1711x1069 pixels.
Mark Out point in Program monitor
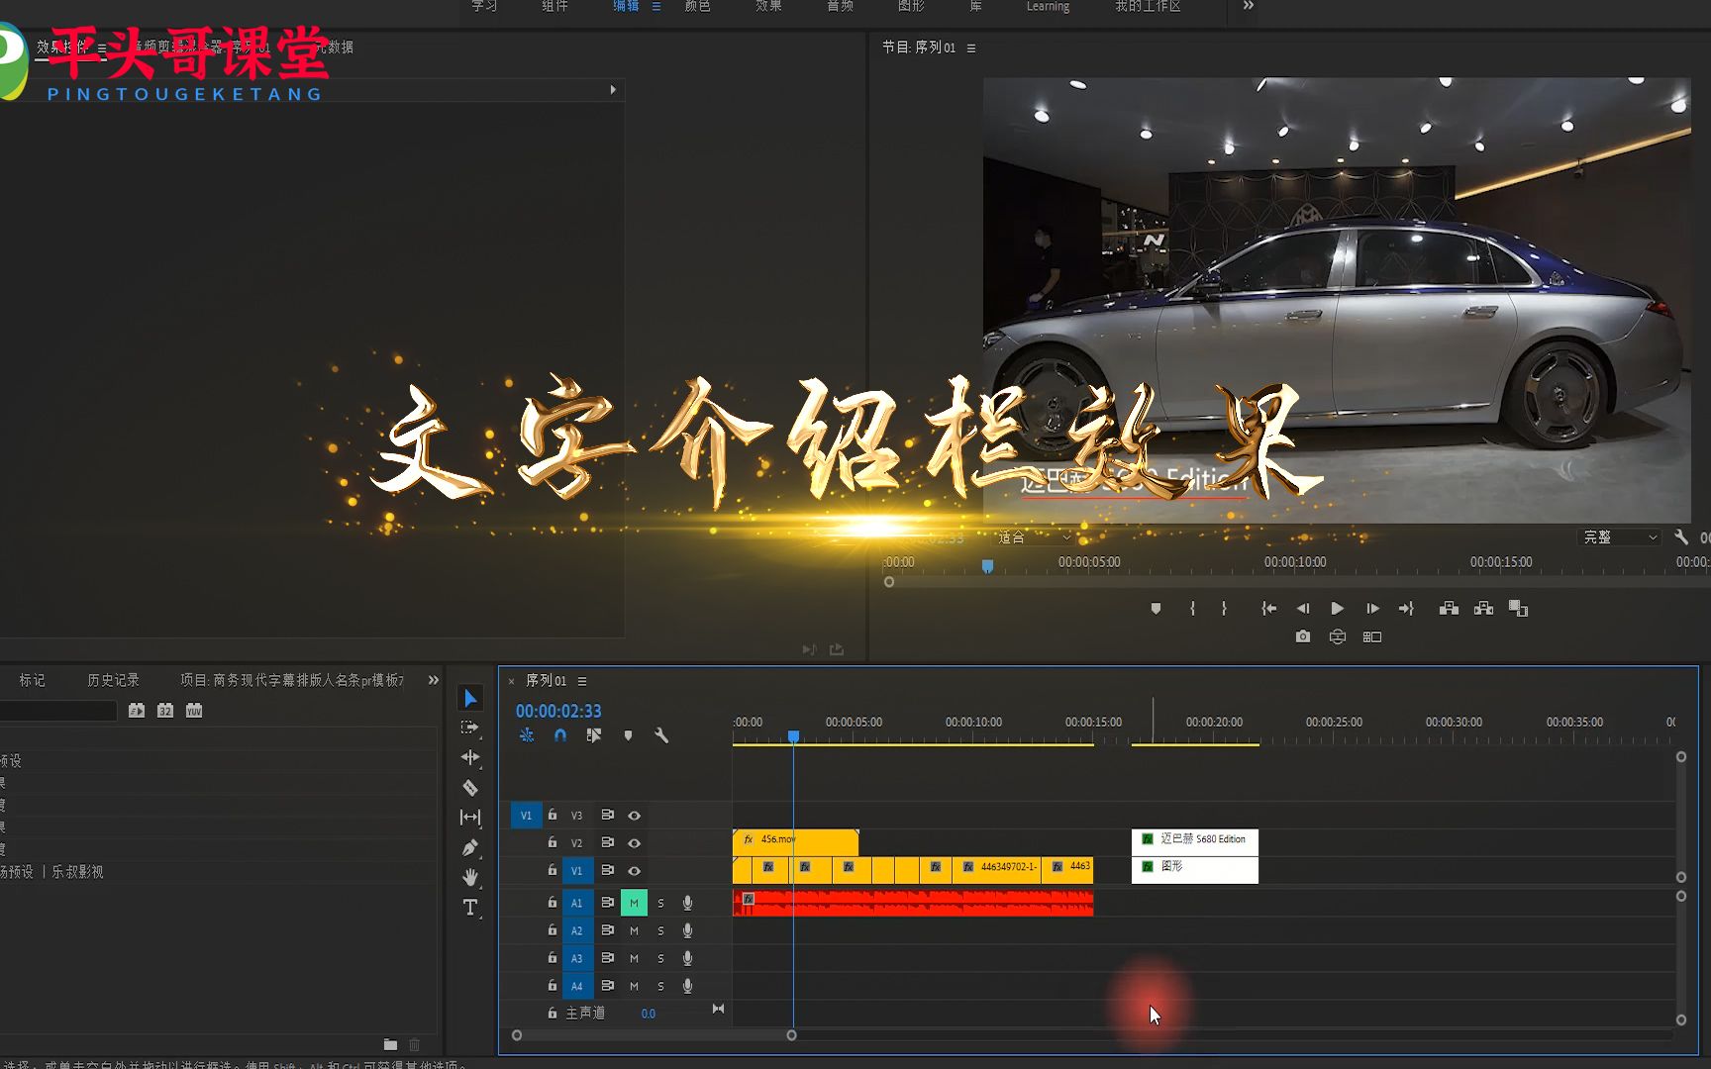(1225, 609)
